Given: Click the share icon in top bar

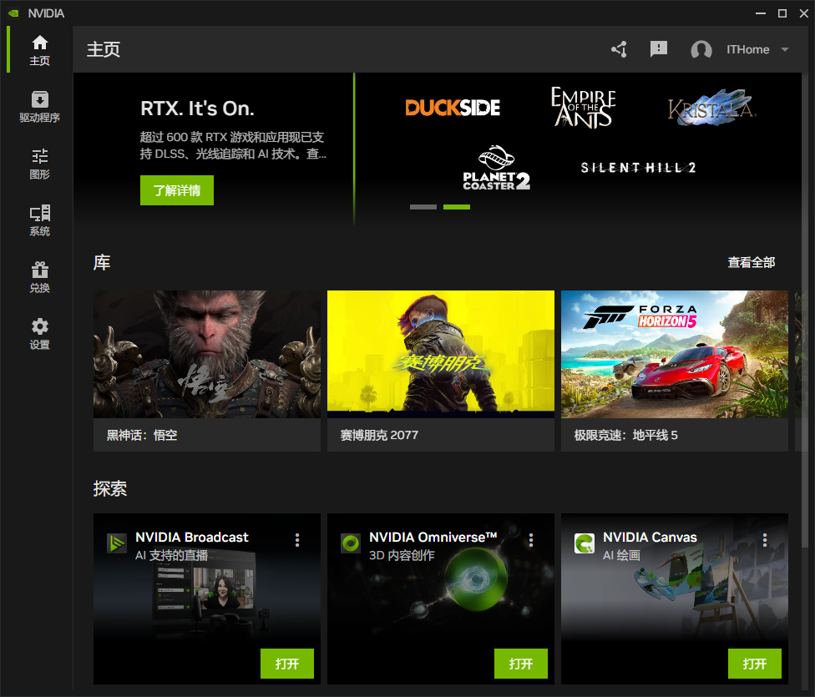Looking at the screenshot, I should coord(618,49).
